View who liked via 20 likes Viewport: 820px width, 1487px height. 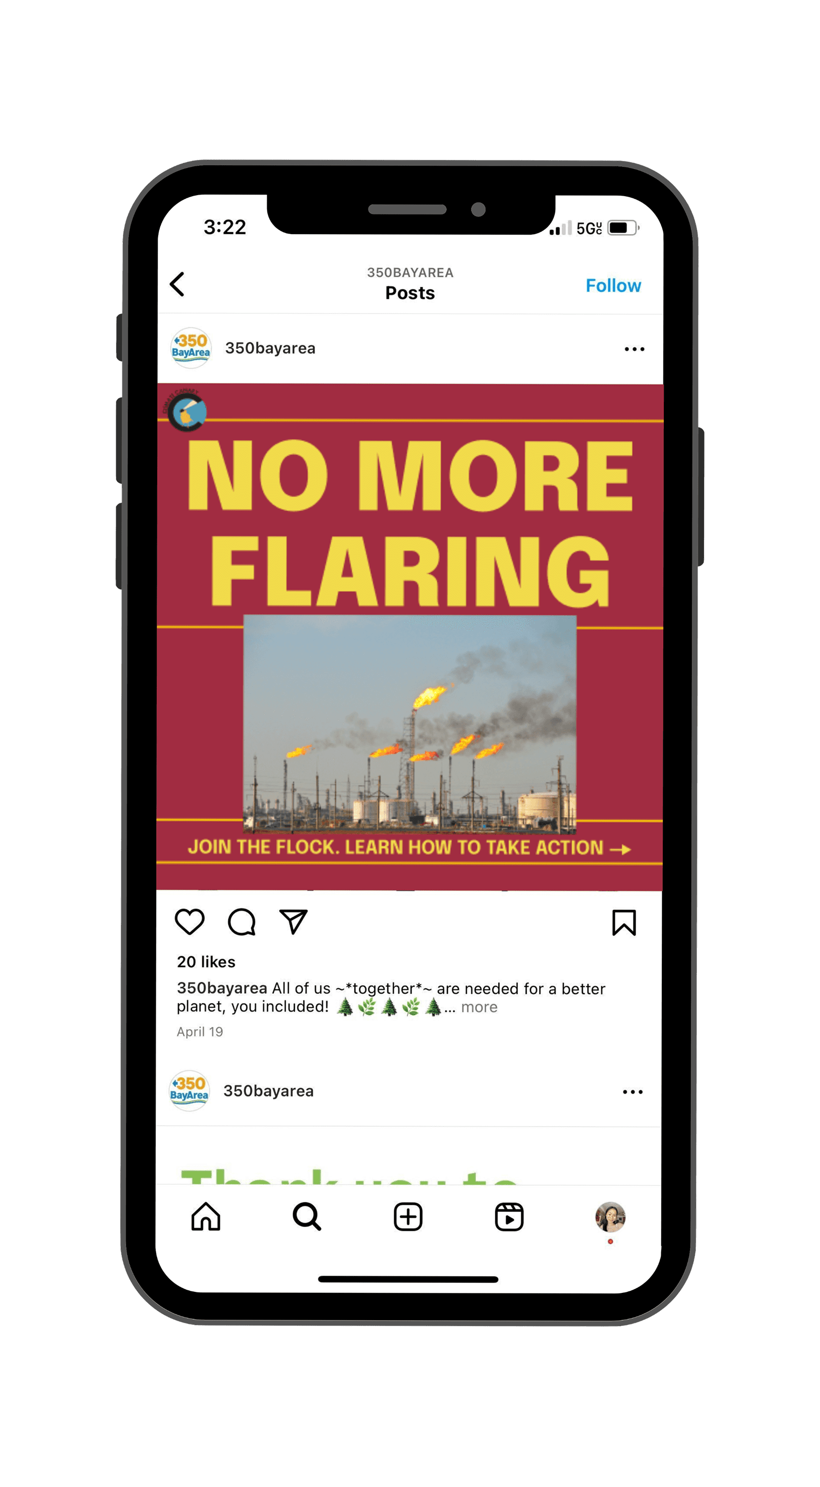coord(206,962)
